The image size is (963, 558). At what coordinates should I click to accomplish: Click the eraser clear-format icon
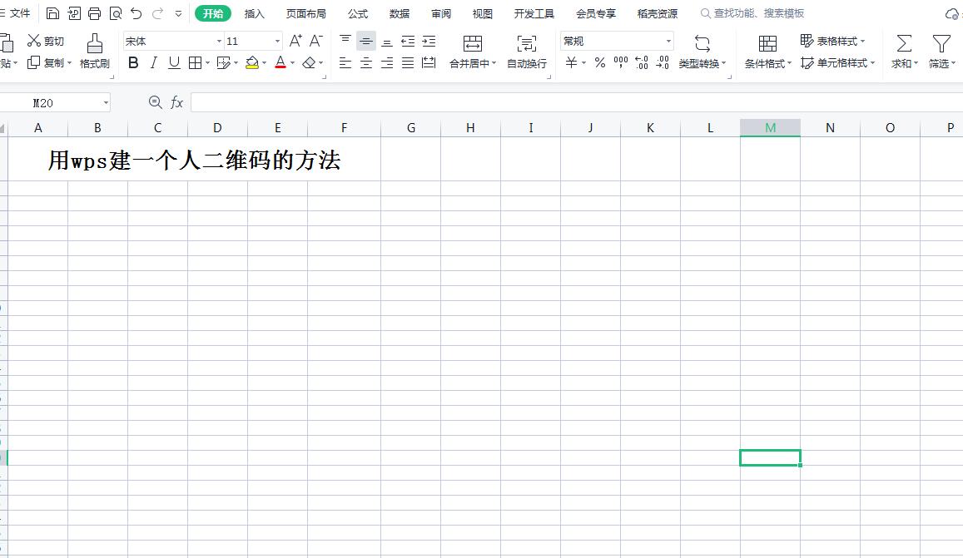point(309,62)
